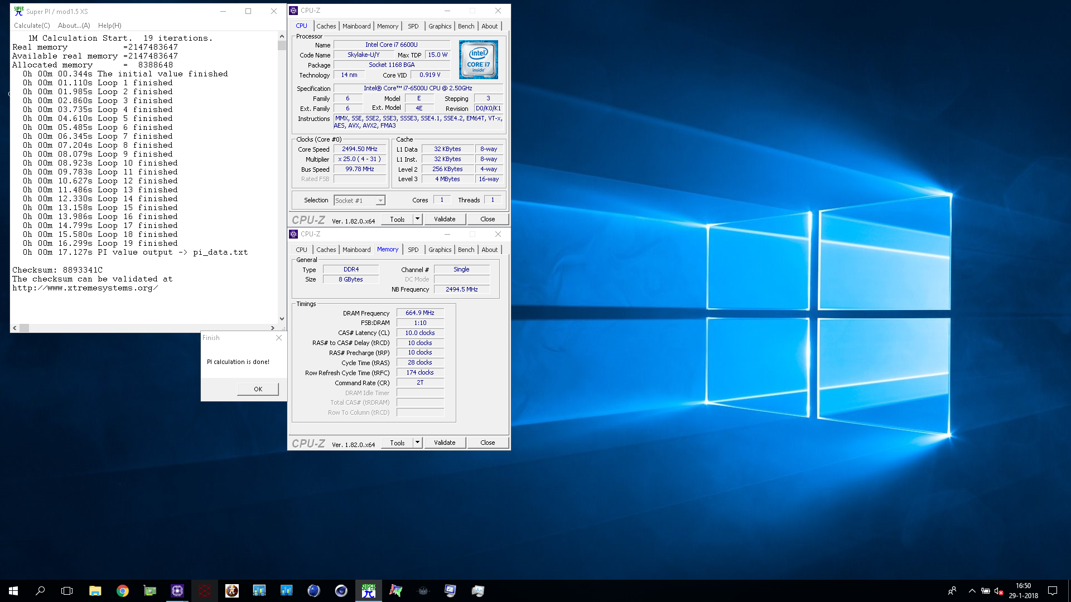Screen dimensions: 1071x602
Task: Open CPU tab in memory timings CPU-Z window
Action: point(301,250)
